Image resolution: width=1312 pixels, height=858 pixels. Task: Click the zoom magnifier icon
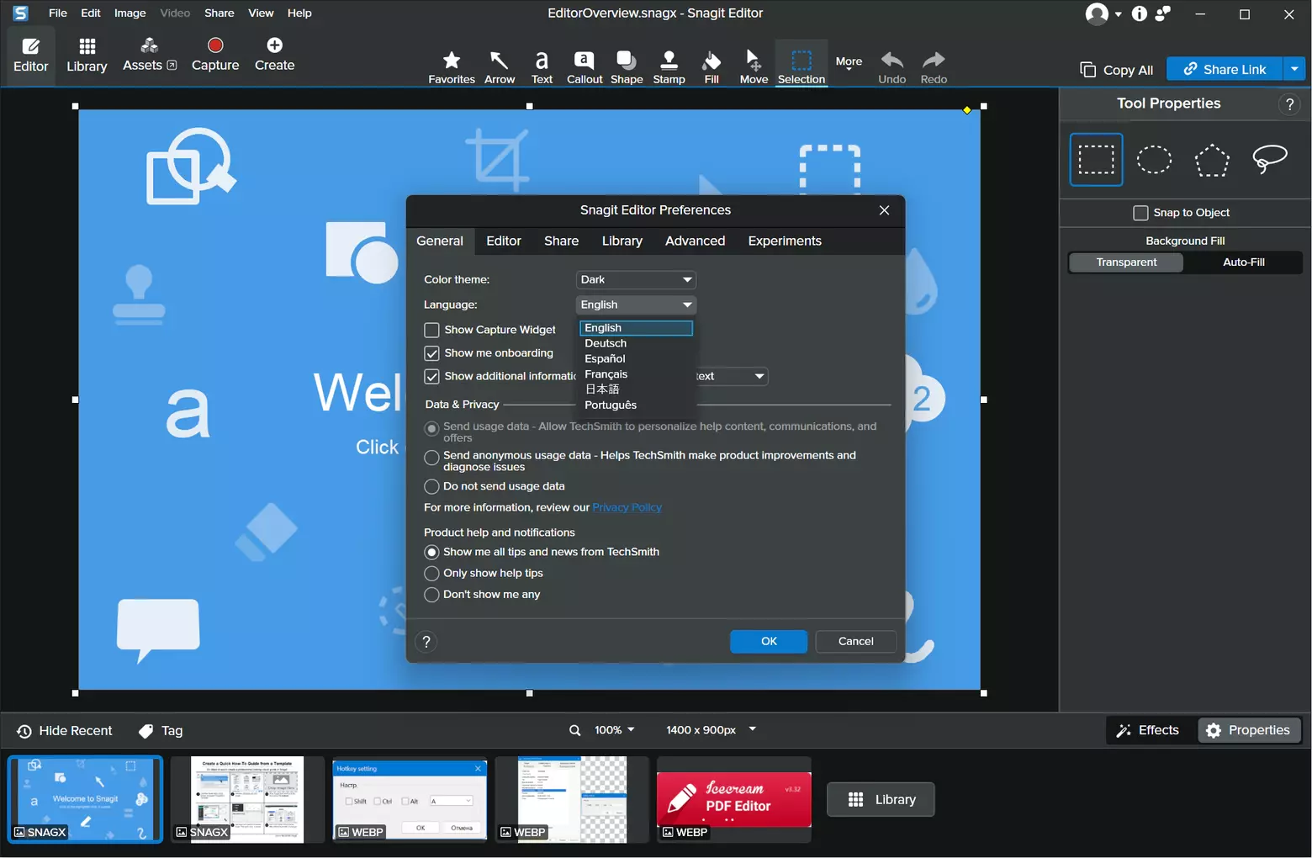coord(575,730)
